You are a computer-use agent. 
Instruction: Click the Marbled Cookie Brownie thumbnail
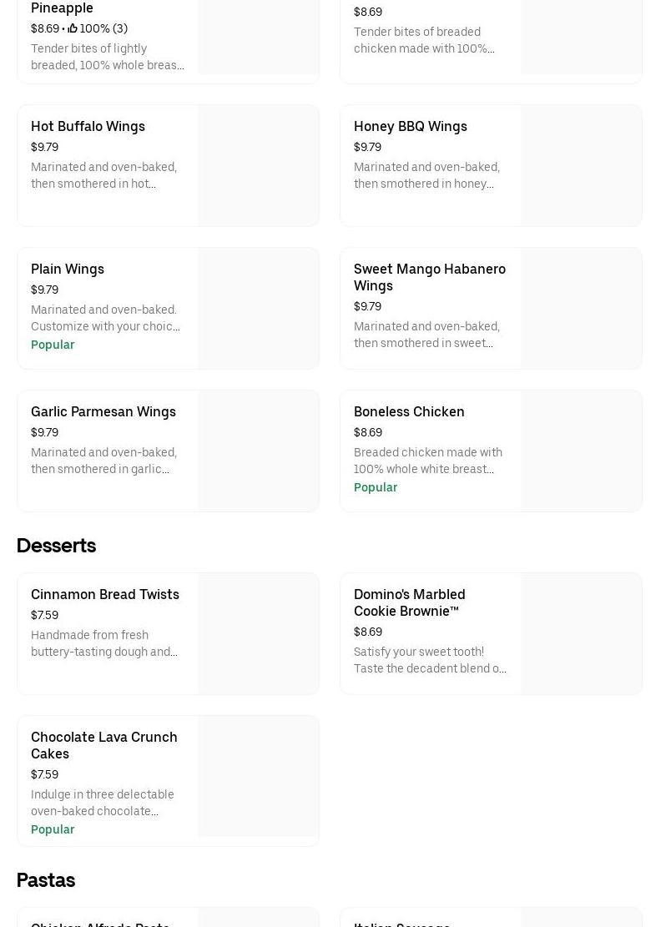(x=581, y=633)
